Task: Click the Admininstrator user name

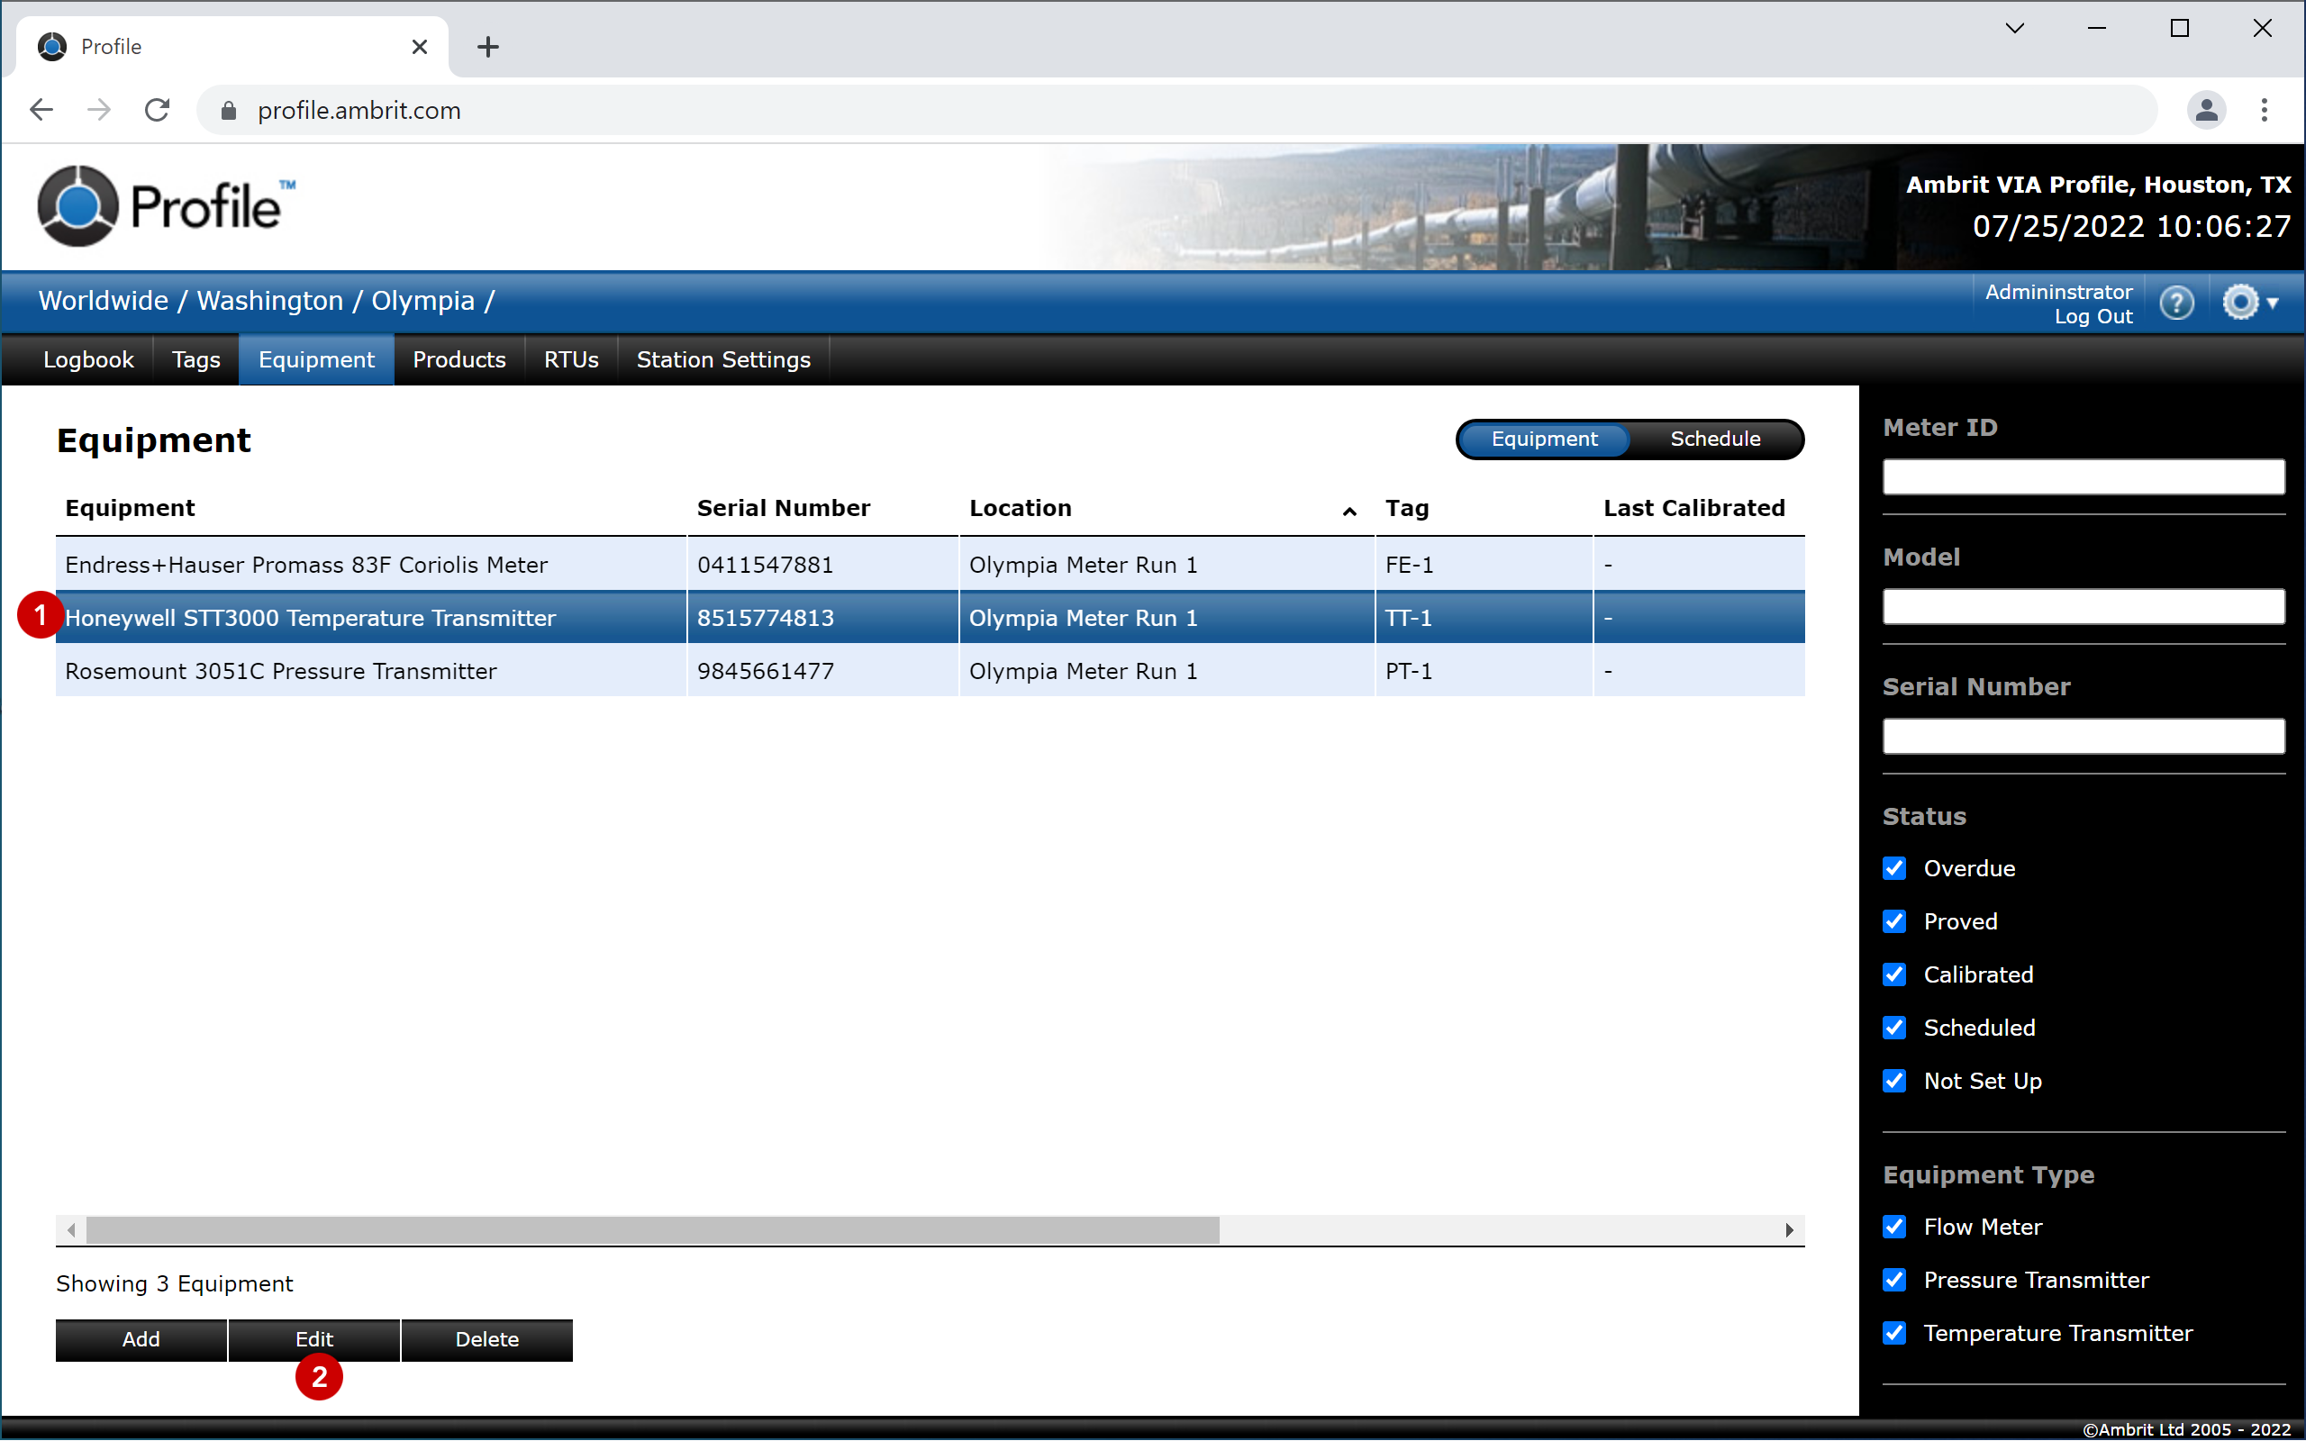Action: coord(2058,293)
